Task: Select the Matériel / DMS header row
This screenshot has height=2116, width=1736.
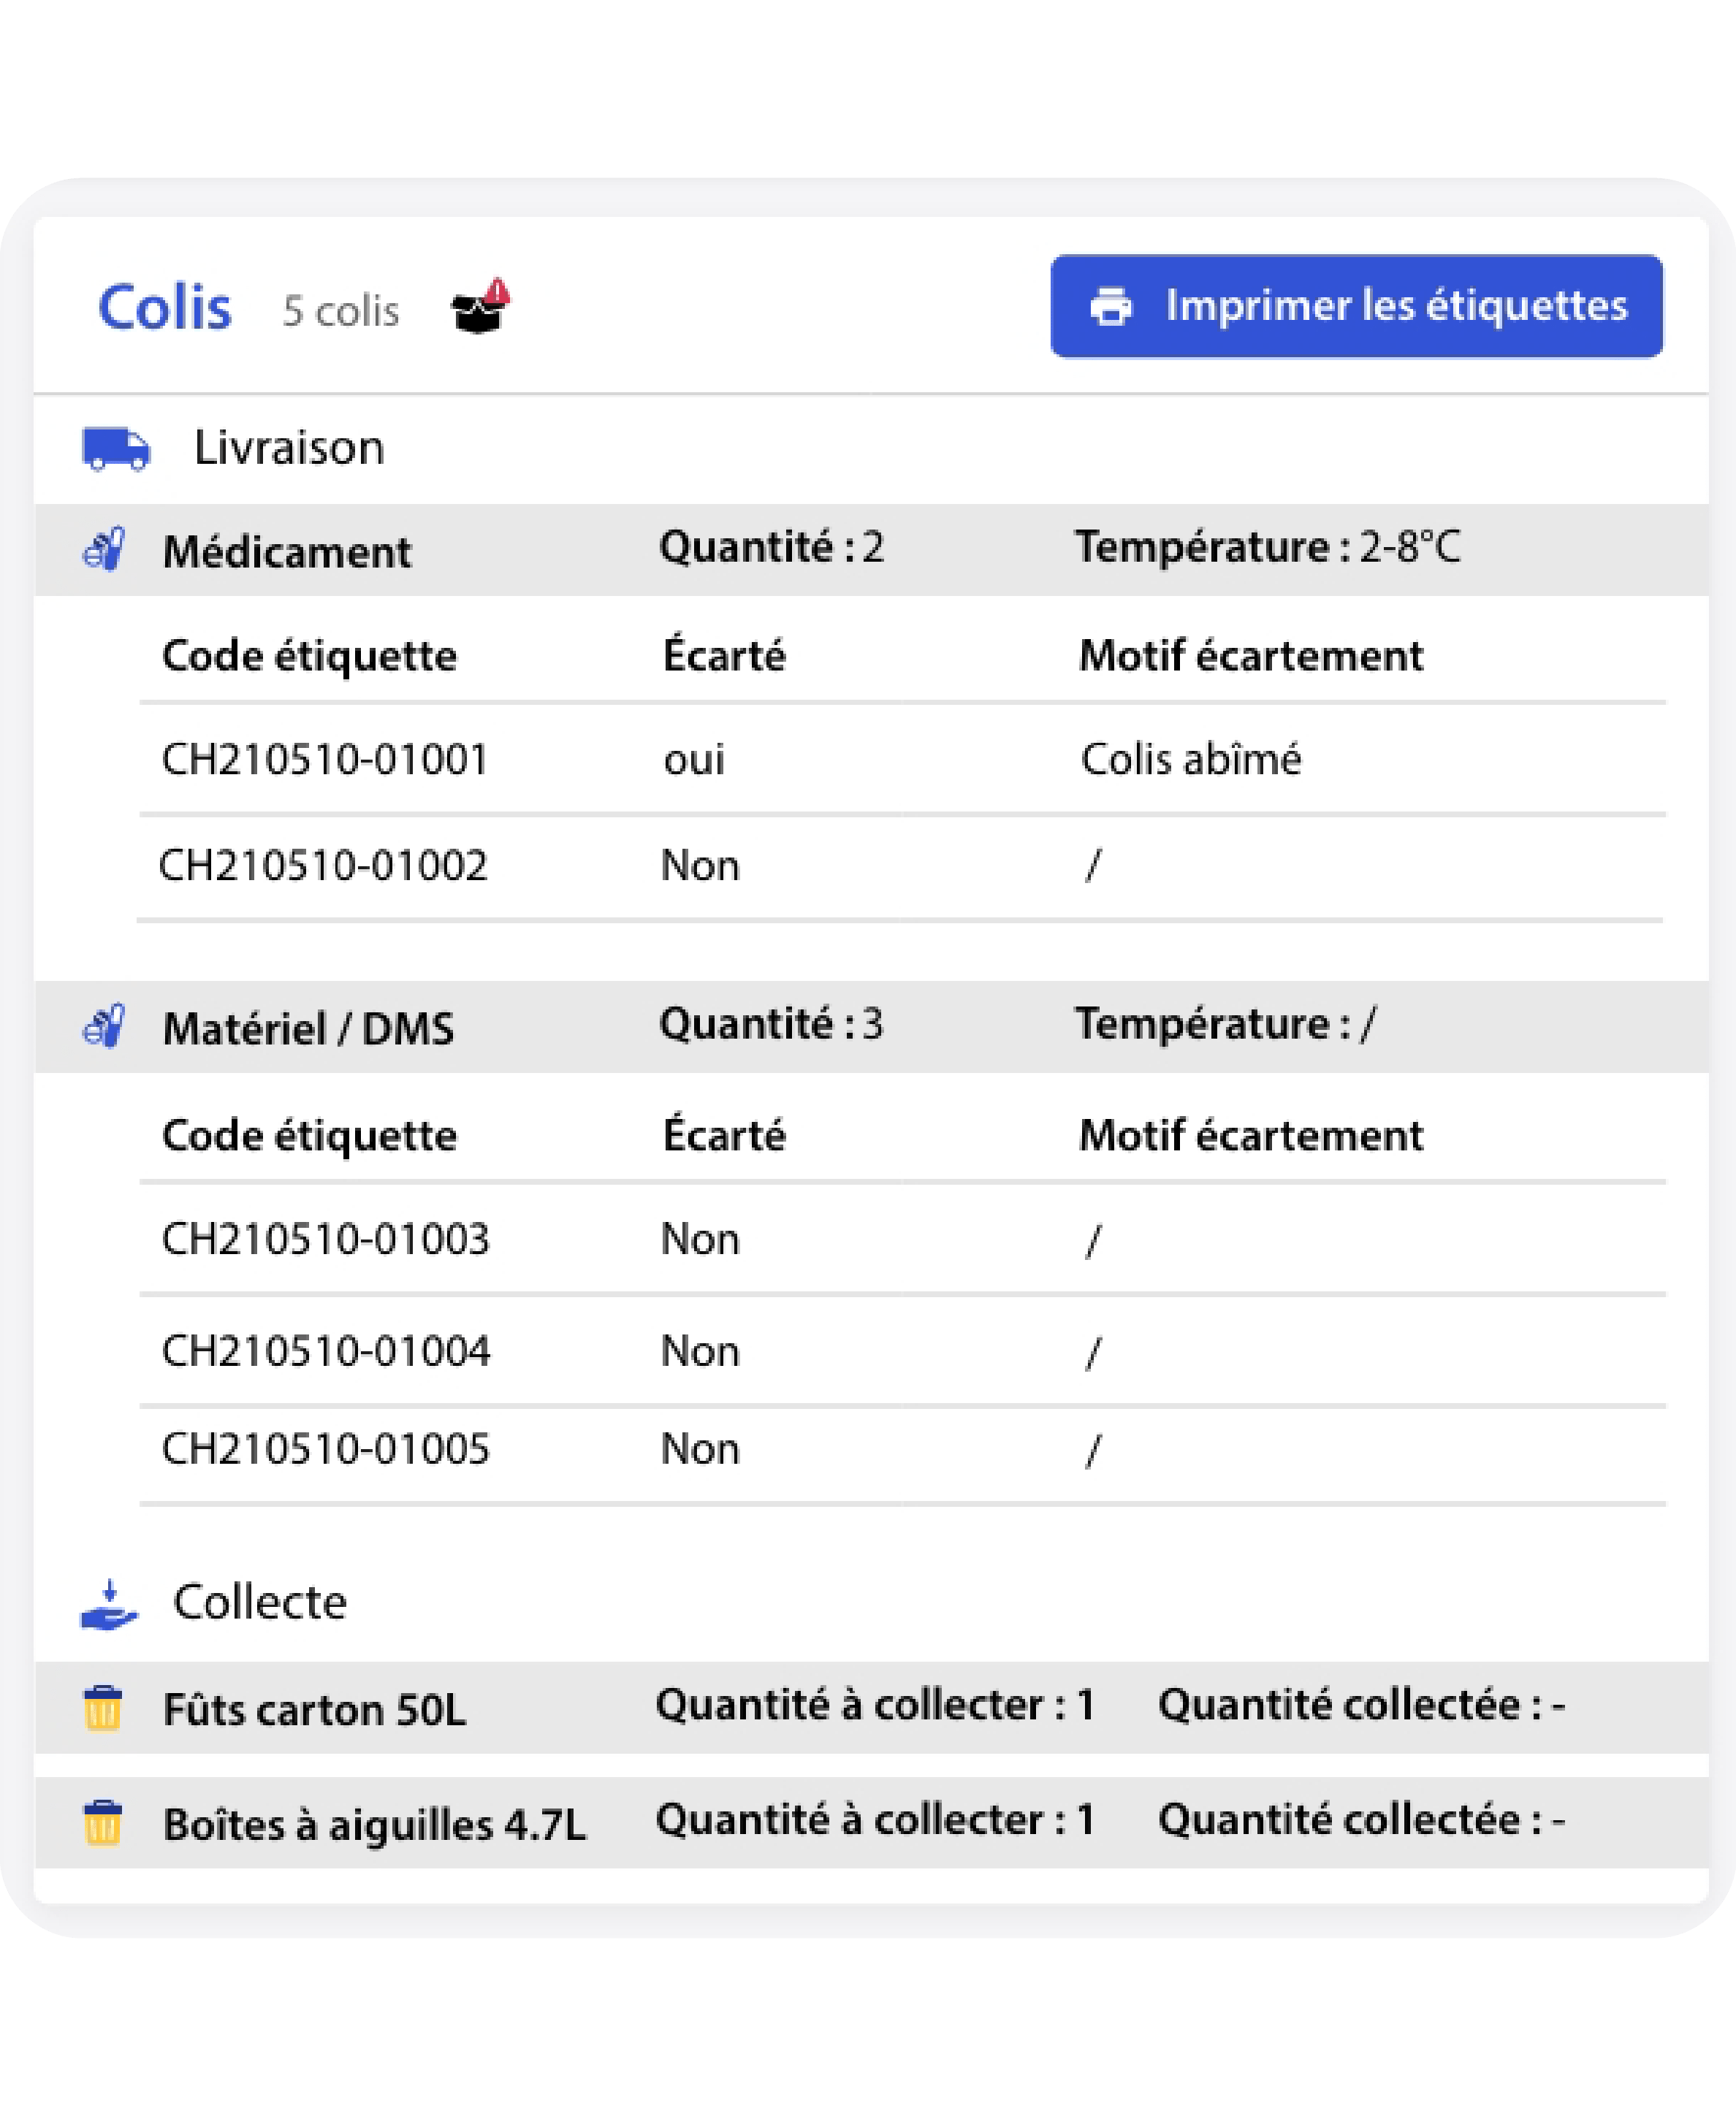Action: (x=870, y=1026)
